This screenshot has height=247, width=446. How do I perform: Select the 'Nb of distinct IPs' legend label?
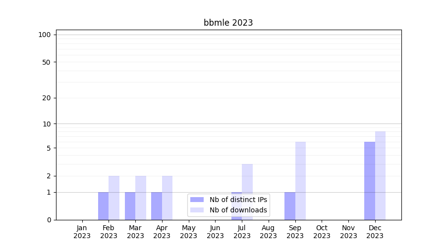238,200
